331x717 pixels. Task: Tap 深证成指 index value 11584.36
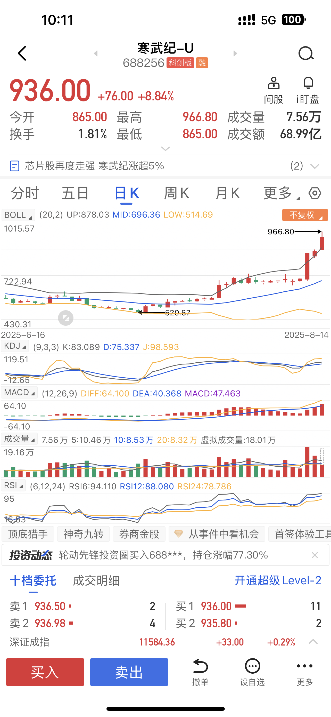[x=157, y=642]
